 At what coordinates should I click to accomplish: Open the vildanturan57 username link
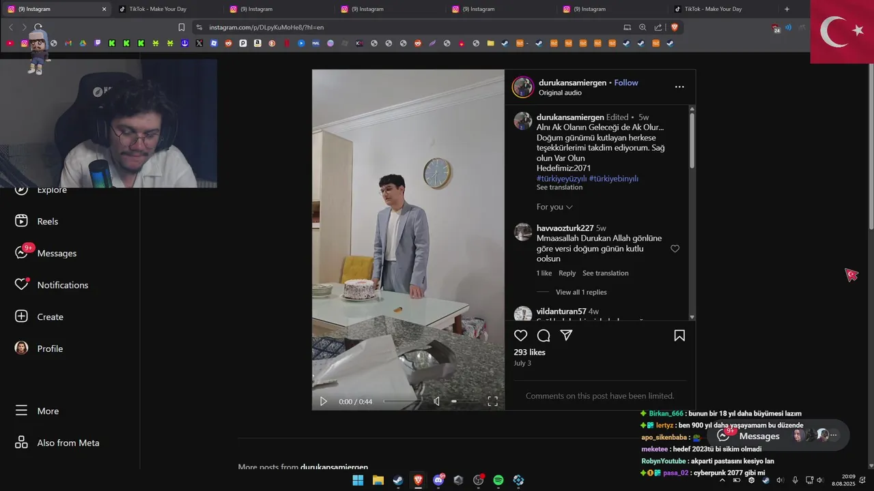[x=561, y=312]
